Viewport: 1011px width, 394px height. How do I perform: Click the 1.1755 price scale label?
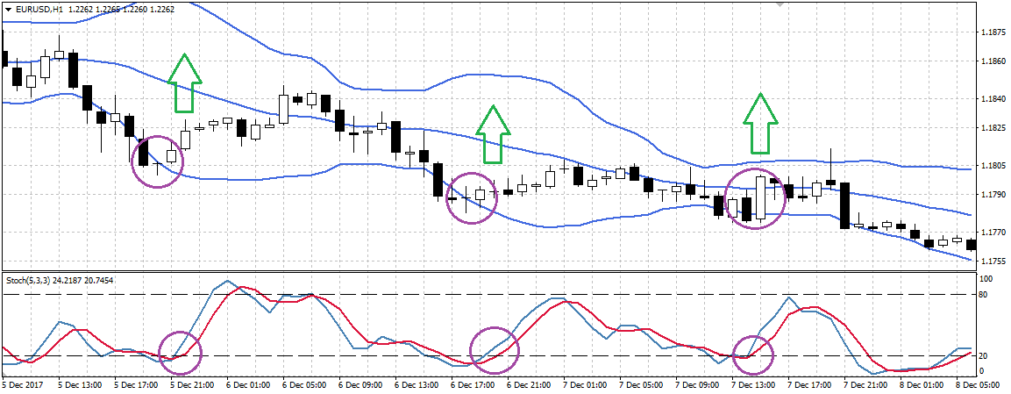pyautogui.click(x=992, y=261)
